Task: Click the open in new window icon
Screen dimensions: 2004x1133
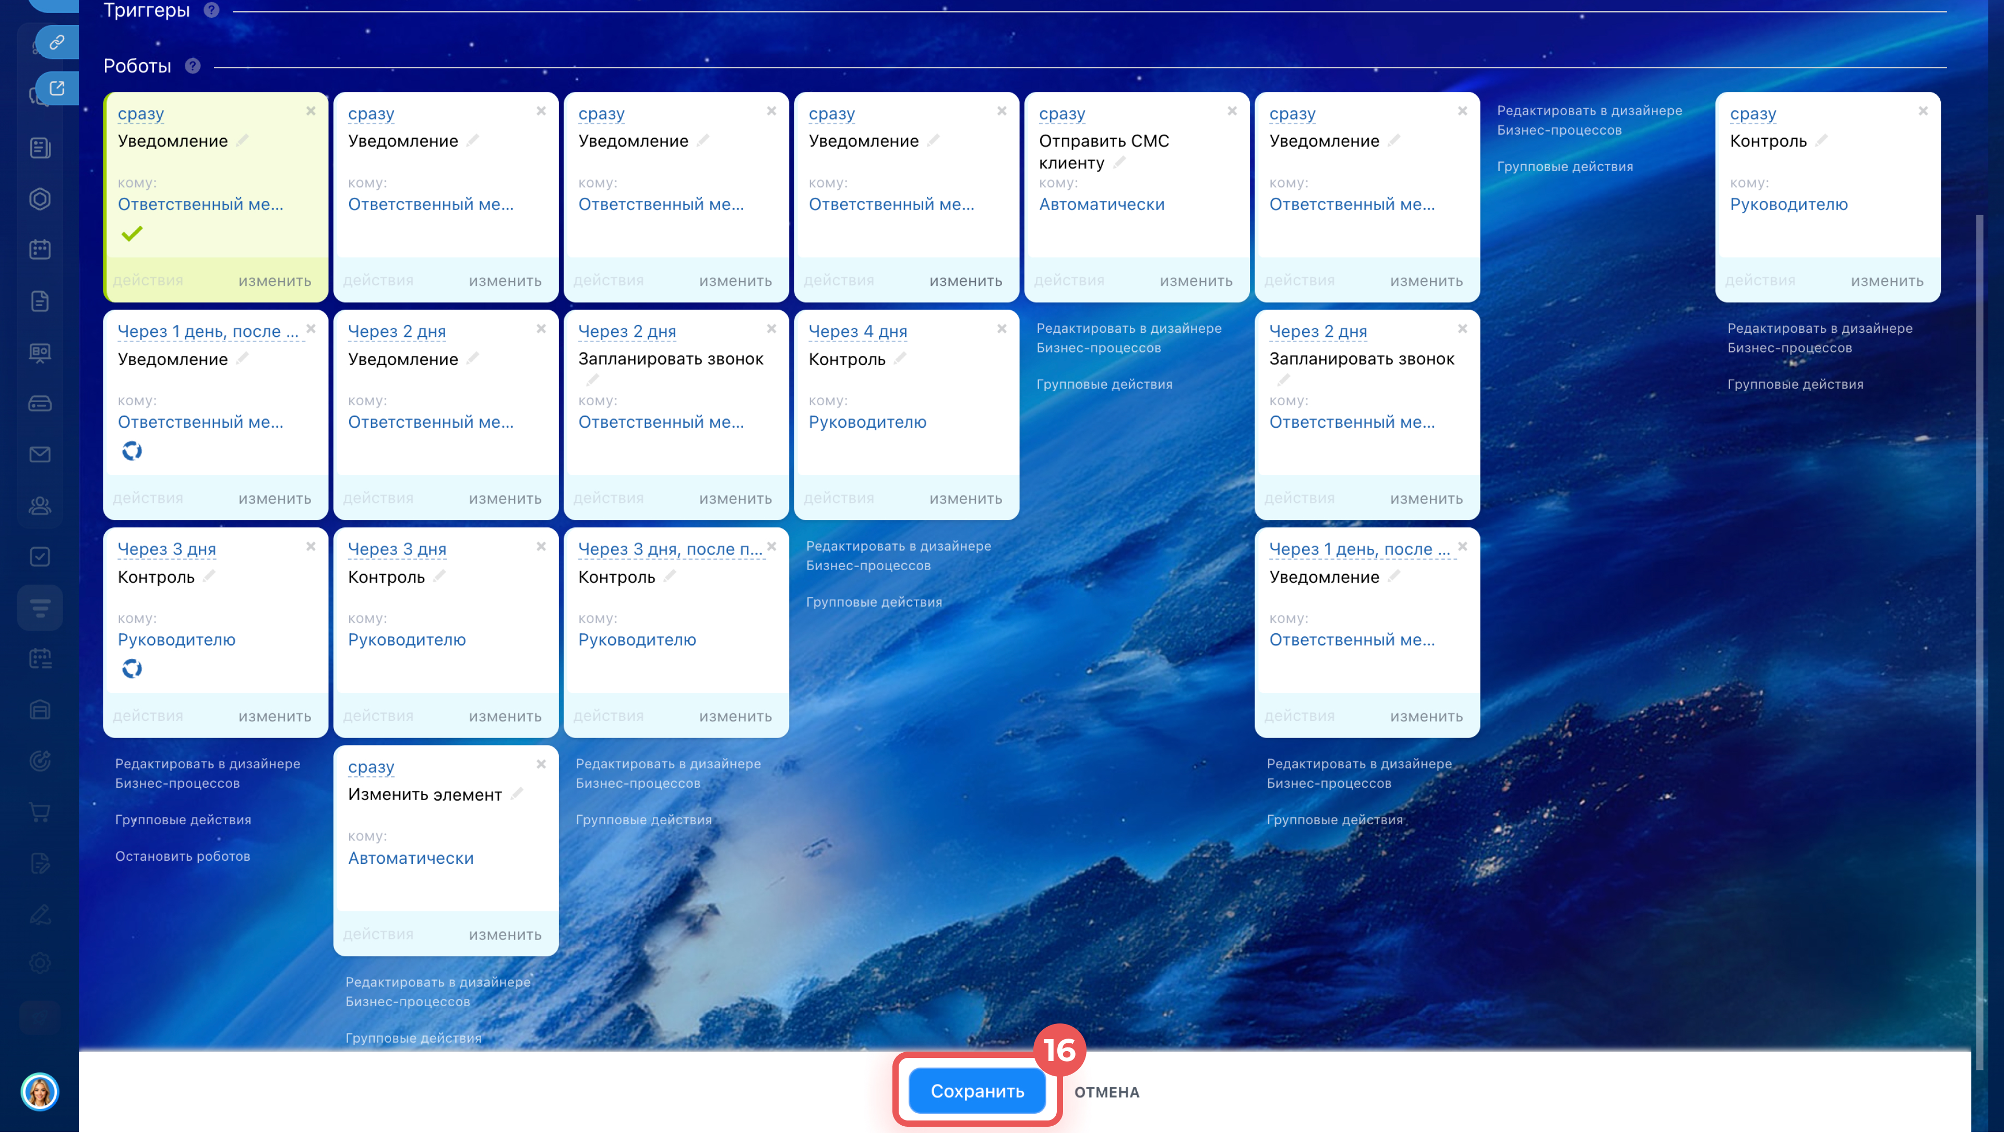Action: tap(57, 88)
